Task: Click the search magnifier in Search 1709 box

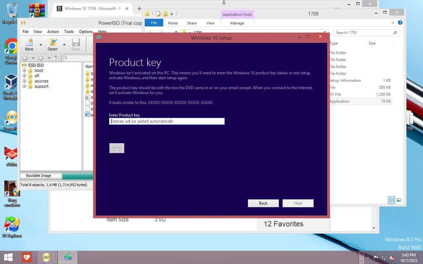Action: coord(395,33)
